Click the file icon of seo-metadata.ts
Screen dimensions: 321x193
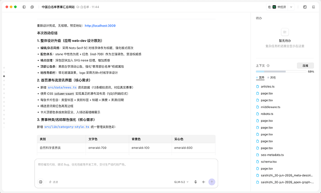click(258, 155)
